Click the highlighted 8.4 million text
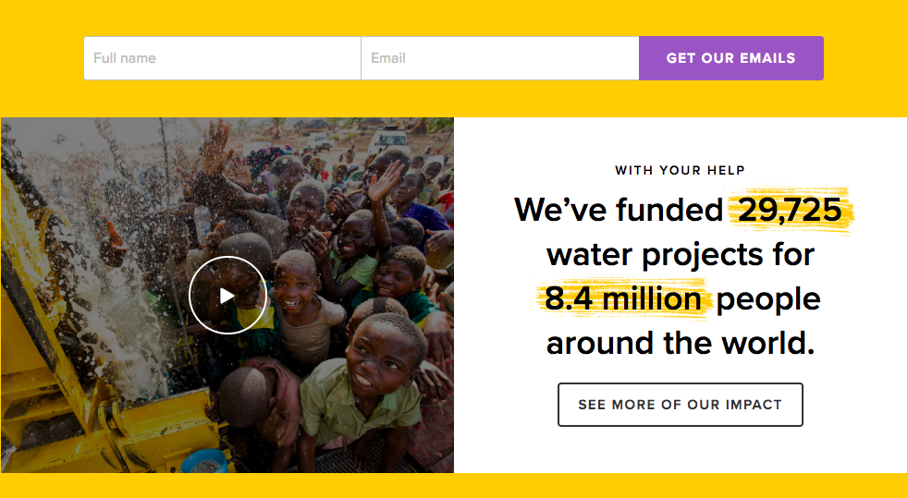908x498 pixels. point(623,299)
